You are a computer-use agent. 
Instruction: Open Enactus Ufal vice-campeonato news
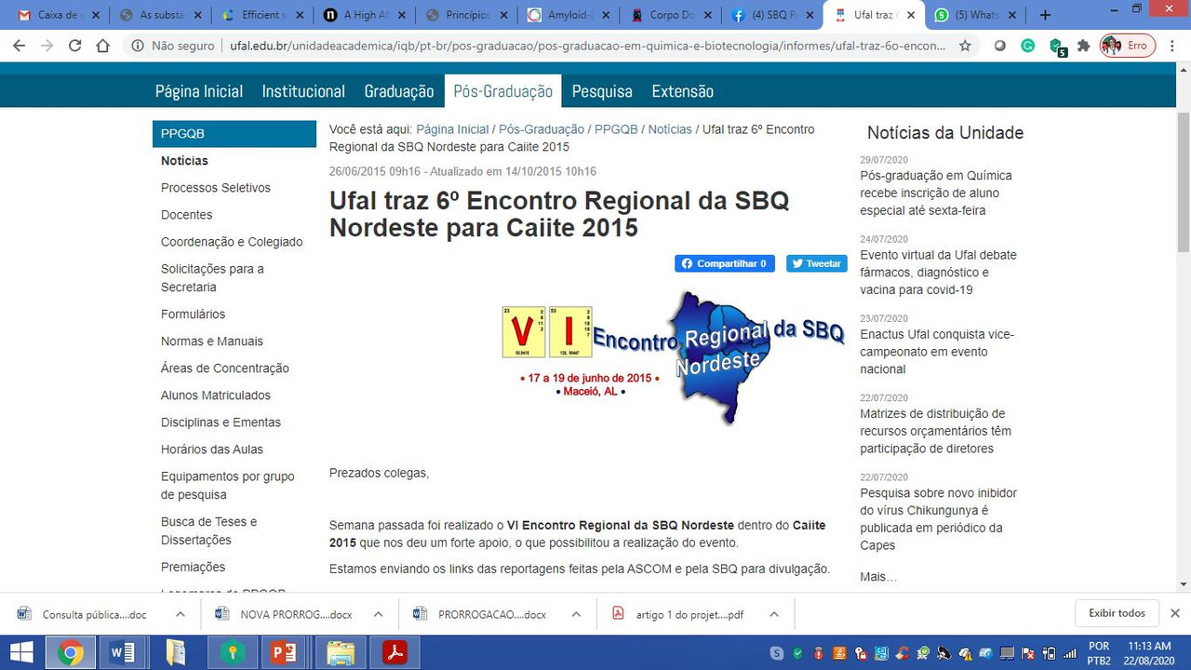coord(937,351)
